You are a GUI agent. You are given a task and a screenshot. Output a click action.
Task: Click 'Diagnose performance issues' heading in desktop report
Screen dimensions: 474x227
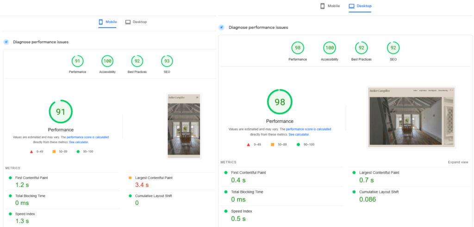click(258, 27)
